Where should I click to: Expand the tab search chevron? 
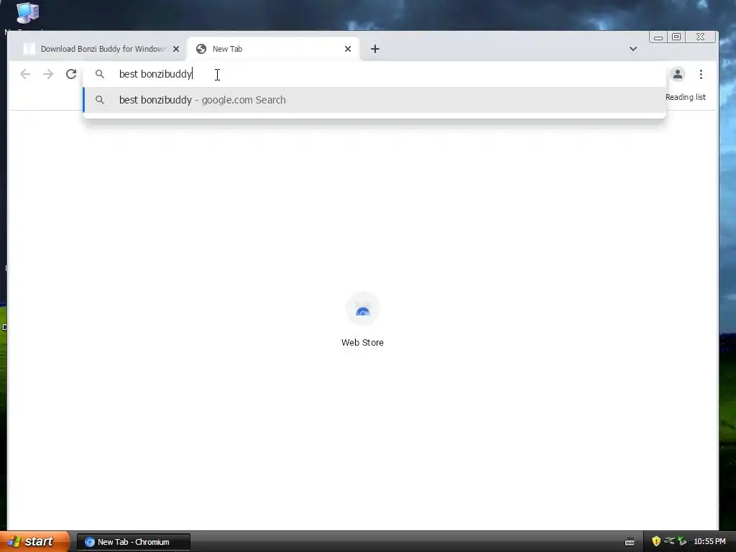click(632, 49)
